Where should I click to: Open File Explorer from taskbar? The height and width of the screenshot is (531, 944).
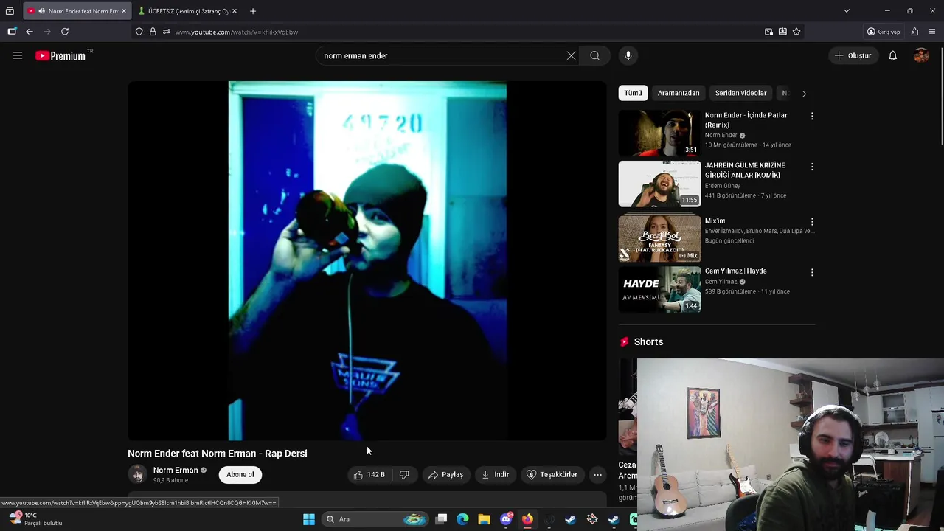[x=484, y=519]
